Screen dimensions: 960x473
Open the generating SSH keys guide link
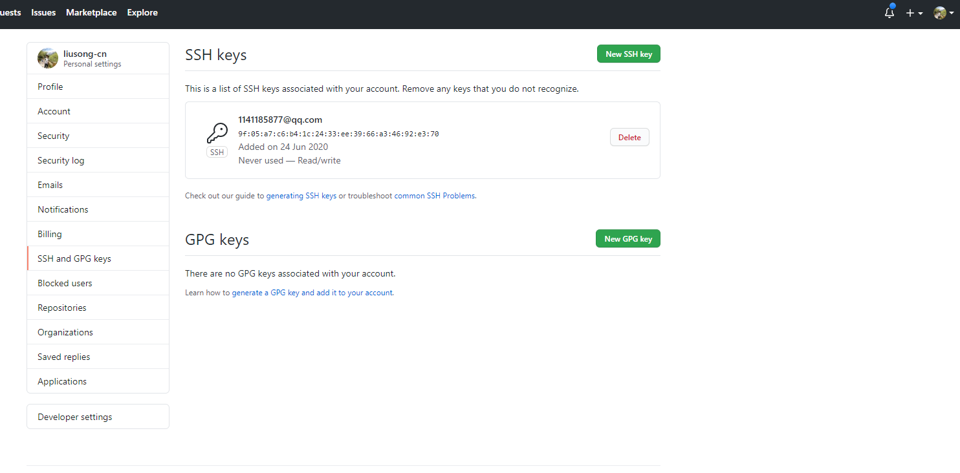click(x=301, y=196)
